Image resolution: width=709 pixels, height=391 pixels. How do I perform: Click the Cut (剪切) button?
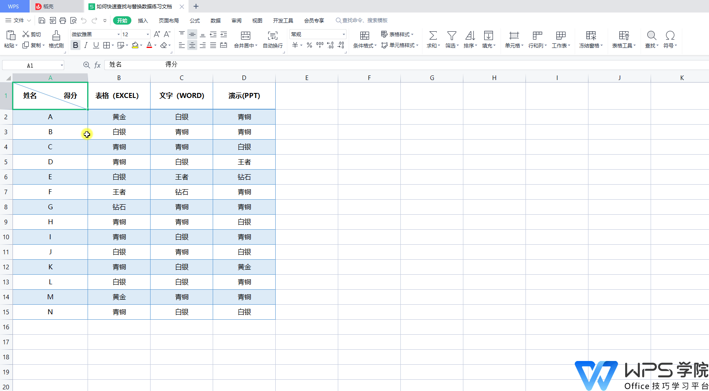coord(32,35)
